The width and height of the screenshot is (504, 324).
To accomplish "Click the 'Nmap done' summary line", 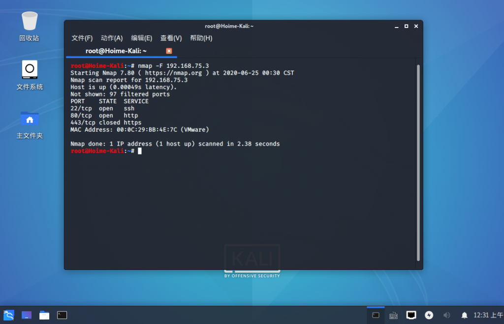I will coord(175,144).
